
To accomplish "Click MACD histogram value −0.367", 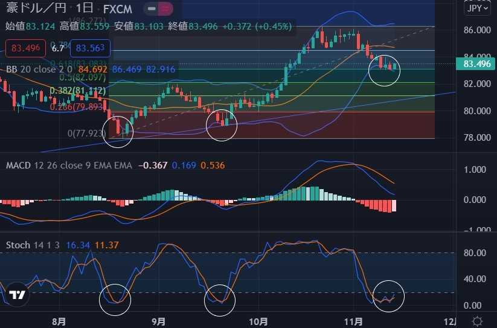I will click(x=153, y=165).
